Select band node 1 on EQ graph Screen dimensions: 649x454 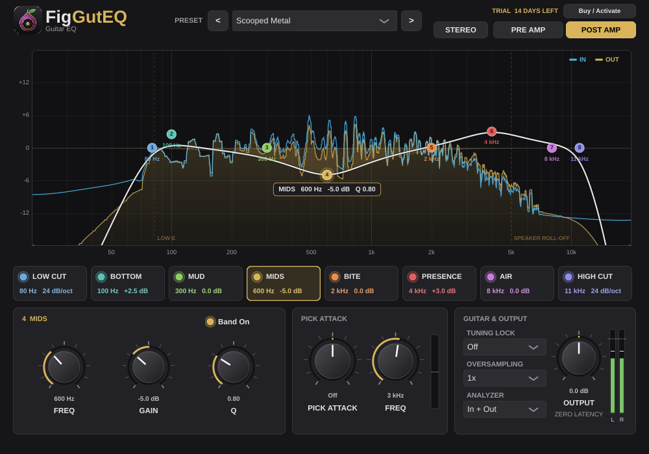[152, 148]
